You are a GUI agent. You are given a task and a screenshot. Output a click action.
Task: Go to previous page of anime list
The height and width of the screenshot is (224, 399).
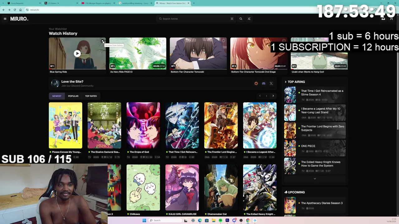point(260,96)
